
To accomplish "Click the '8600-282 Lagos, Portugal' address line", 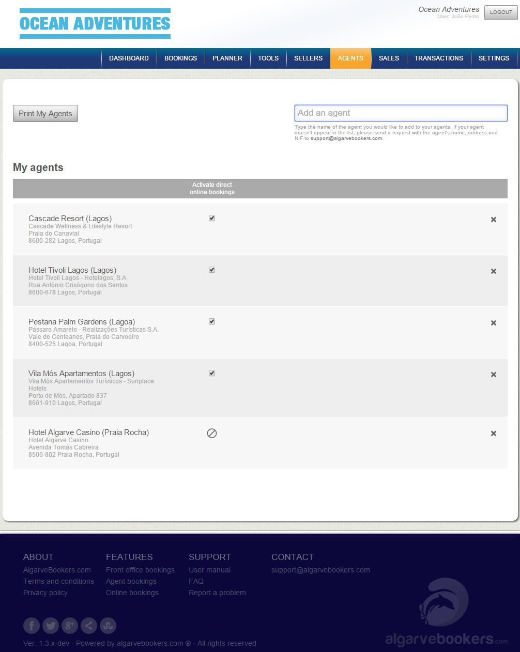I will tap(65, 241).
